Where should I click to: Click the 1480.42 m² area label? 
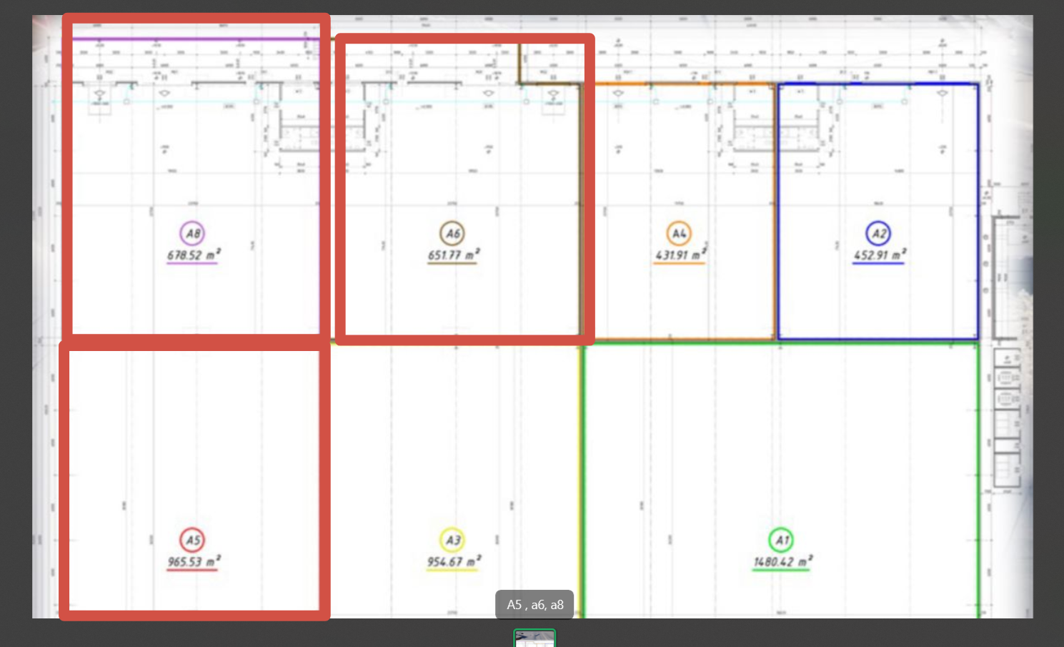[x=782, y=562]
